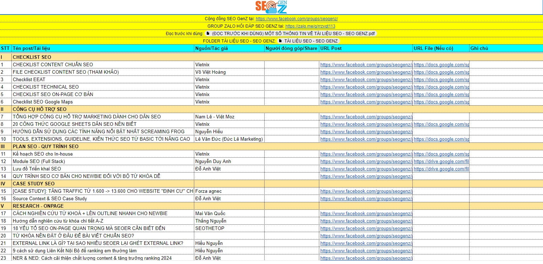Select the Source Context & SEO Case Study cell
The height and width of the screenshot is (264, 543).
[x=103, y=198]
